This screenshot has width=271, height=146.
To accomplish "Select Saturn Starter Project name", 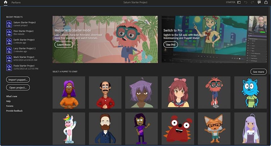I will pyautogui.click(x=25, y=22).
